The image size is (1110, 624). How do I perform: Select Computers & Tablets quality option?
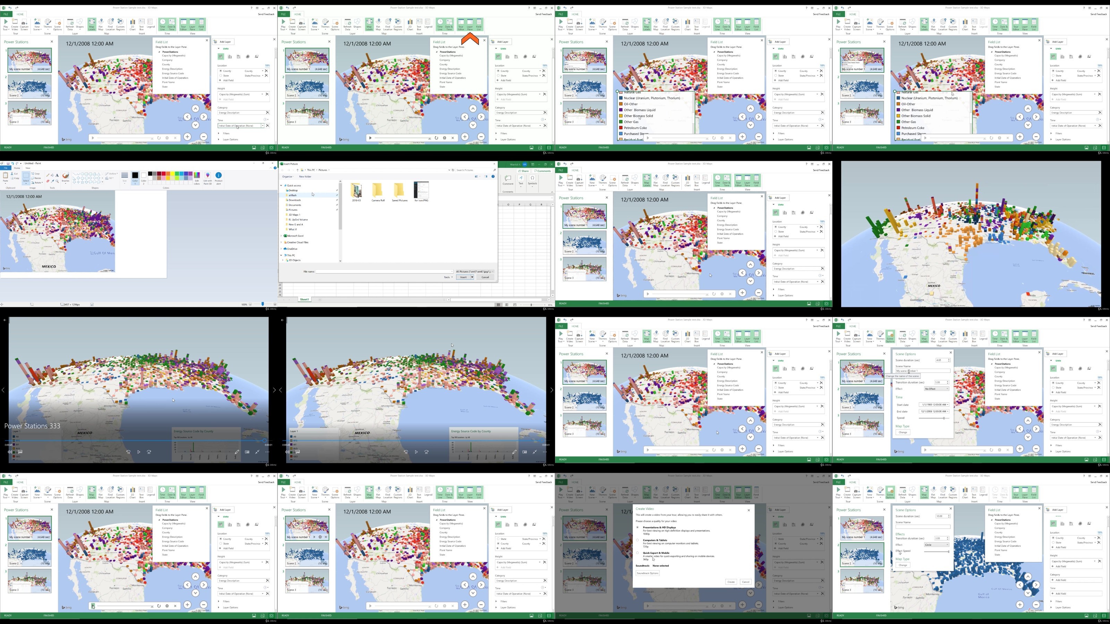pos(638,540)
